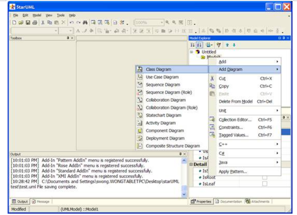The image size is (297, 215).
Task: Open the Model menu
Action: [37, 15]
